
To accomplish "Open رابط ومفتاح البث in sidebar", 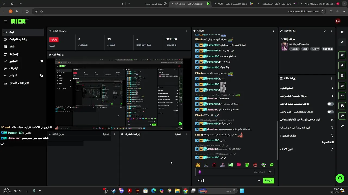I will pos(23,40).
